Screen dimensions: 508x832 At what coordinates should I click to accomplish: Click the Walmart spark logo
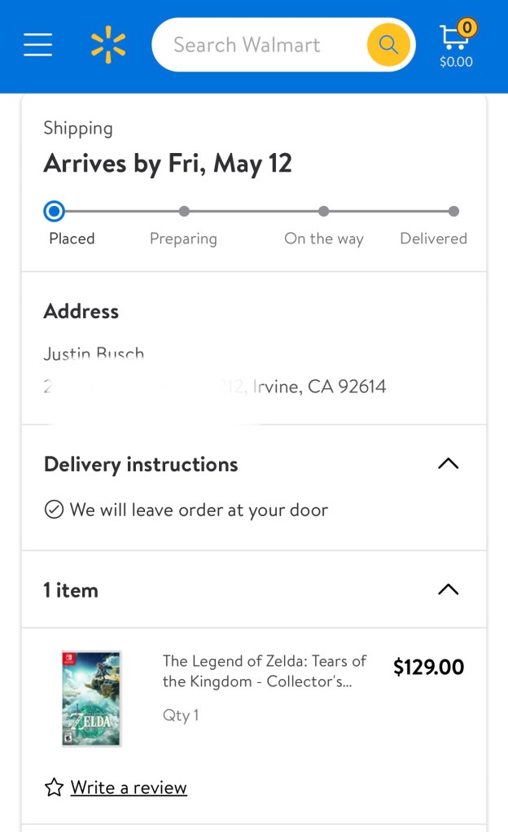(x=108, y=45)
